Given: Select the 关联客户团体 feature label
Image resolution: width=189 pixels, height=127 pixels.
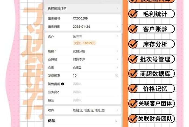Looking at the screenshot, I should [x=155, y=103].
